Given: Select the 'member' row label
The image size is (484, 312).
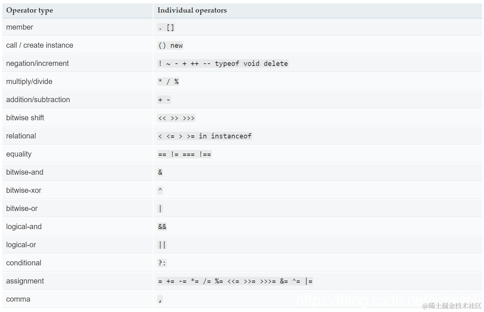Looking at the screenshot, I should [x=20, y=27].
